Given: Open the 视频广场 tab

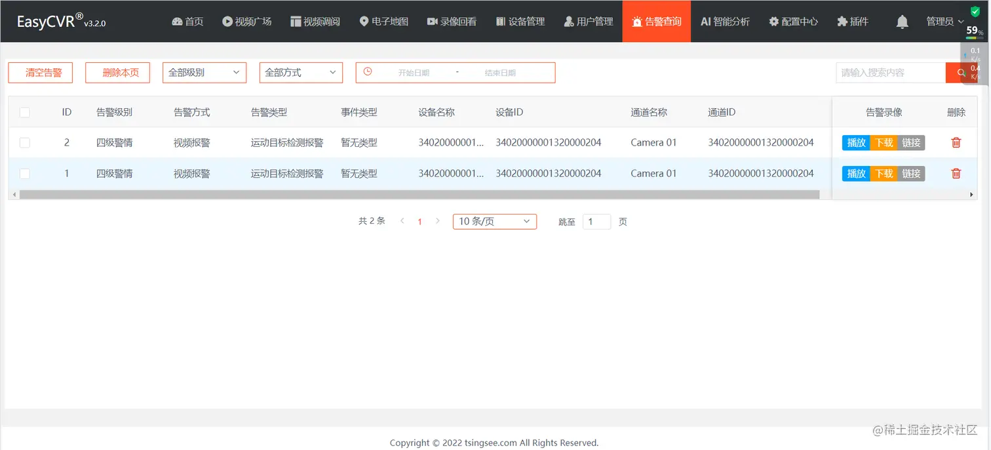Looking at the screenshot, I should click(x=246, y=22).
